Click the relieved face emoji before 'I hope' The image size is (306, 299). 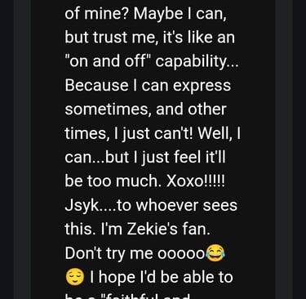(75, 277)
